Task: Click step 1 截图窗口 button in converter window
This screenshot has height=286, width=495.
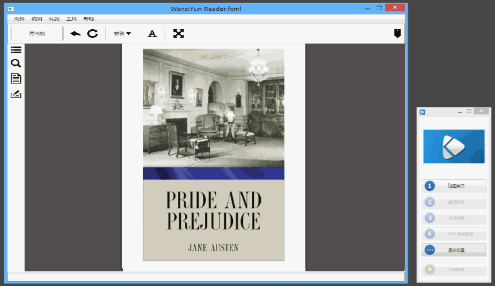Action: 454,186
